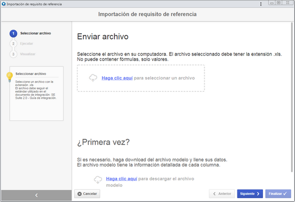Click inside the dashed file drop area
The image size is (295, 202).
[x=141, y=78]
